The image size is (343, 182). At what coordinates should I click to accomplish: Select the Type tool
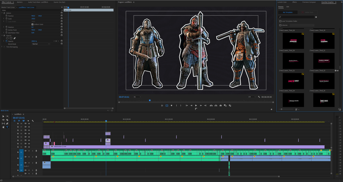click(7, 127)
